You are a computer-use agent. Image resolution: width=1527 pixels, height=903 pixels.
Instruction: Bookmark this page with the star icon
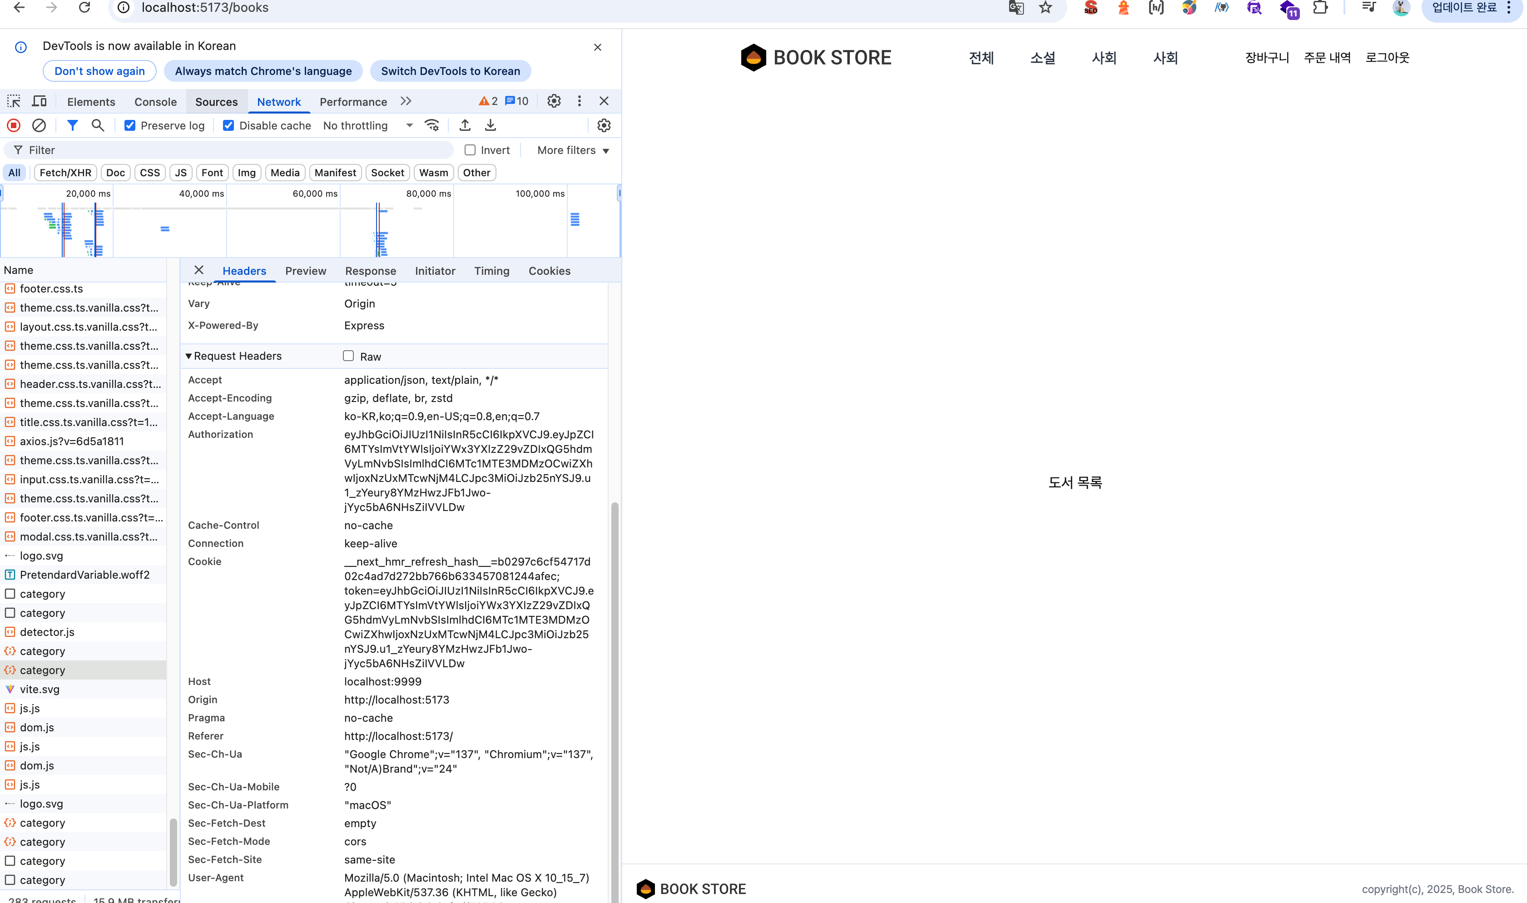(1045, 7)
